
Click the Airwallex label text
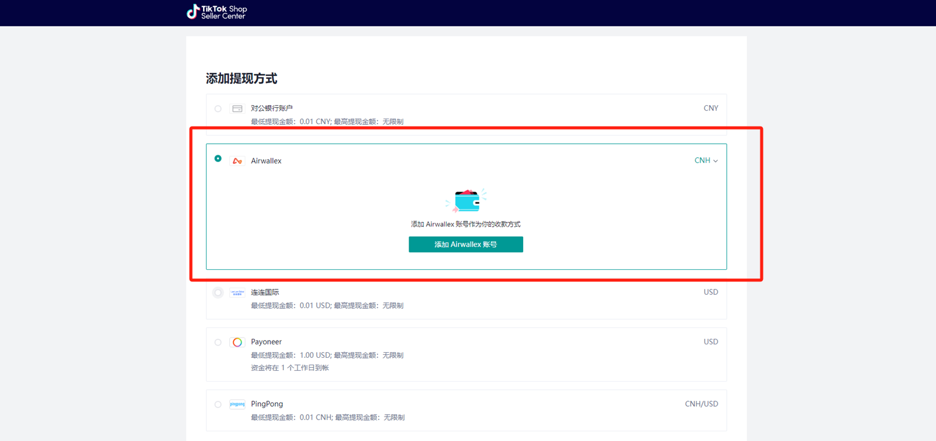(x=266, y=161)
